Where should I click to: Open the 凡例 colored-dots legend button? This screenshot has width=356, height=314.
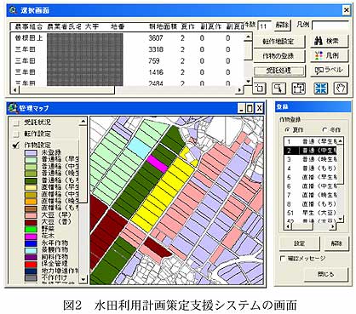pyautogui.click(x=330, y=55)
